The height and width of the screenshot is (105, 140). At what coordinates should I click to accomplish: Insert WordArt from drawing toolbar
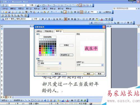pos(45,101)
